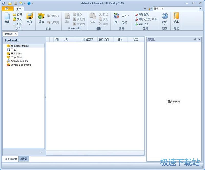Pin the 缩略图 thumbnail panel

coord(195,39)
